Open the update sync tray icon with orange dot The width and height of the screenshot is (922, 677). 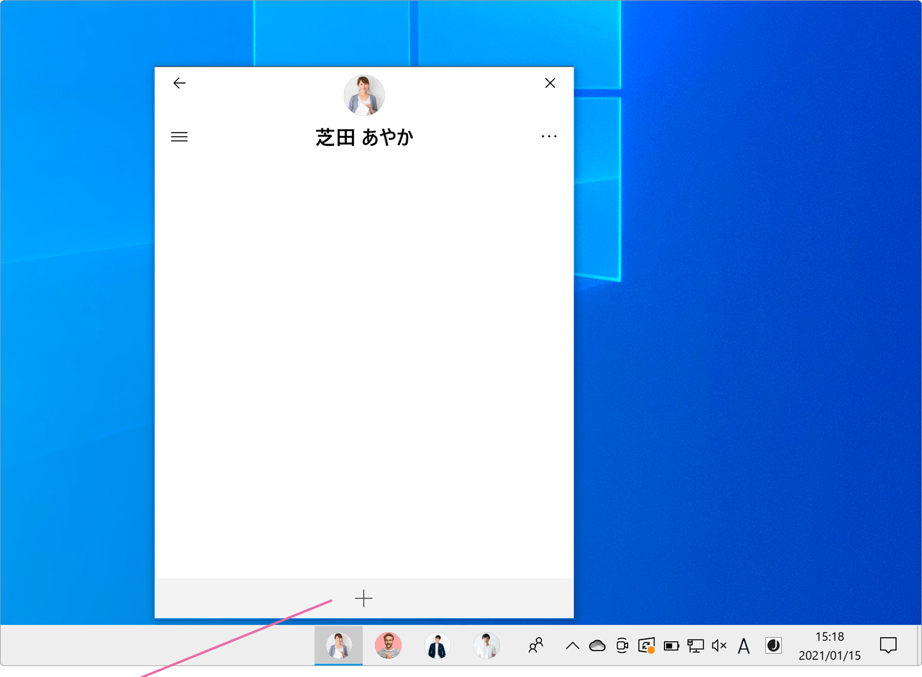[x=647, y=646]
